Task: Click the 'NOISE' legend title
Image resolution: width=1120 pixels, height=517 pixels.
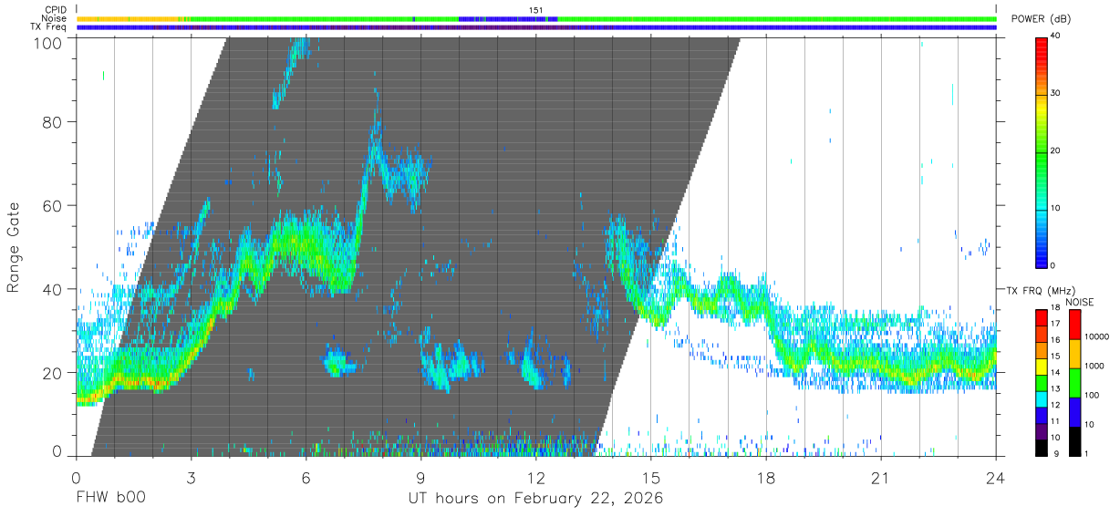Action: click(x=1079, y=302)
